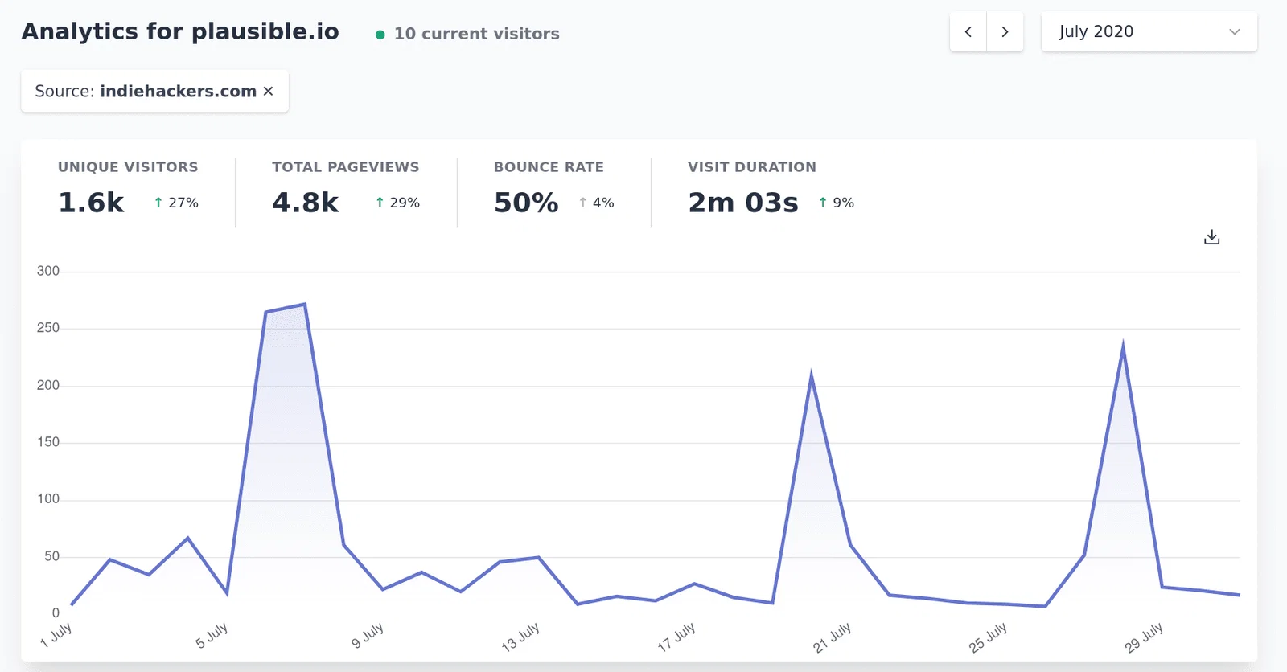The height and width of the screenshot is (672, 1287).
Task: Click the 17 July x-axis label
Action: [x=676, y=637]
